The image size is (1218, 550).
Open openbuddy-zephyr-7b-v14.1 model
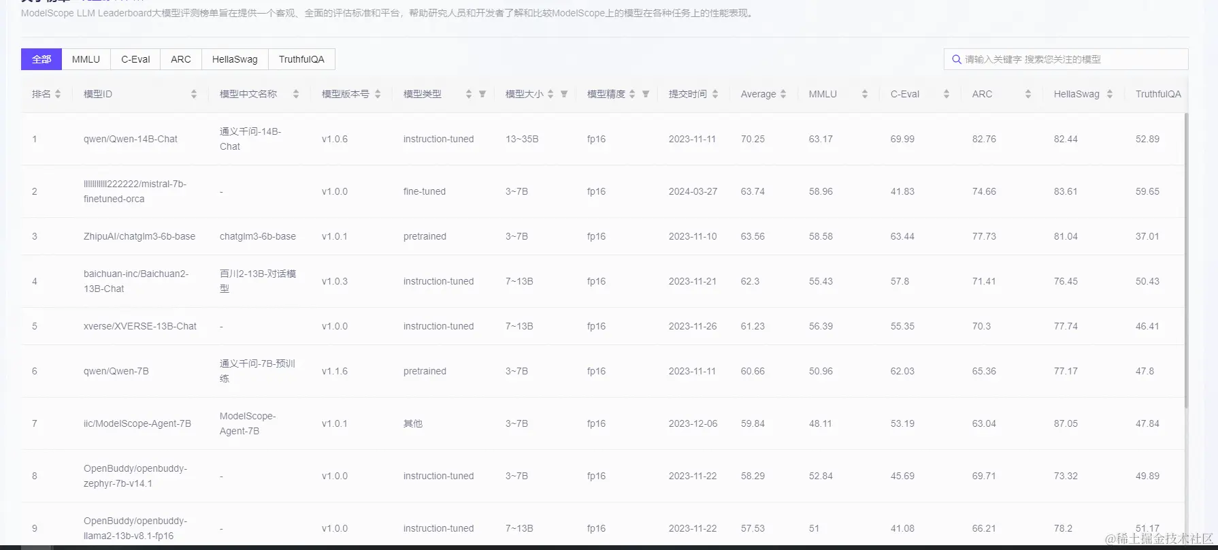[135, 476]
